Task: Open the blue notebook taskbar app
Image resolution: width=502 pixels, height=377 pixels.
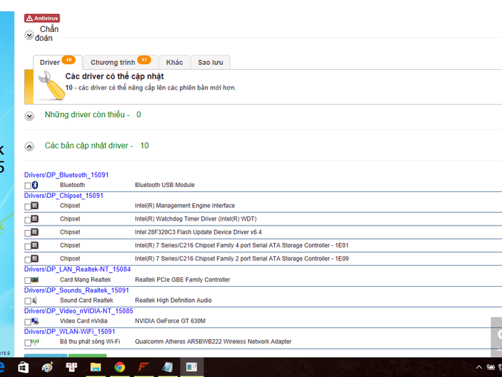Action: point(167,367)
